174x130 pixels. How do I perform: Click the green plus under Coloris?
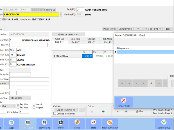(103, 111)
